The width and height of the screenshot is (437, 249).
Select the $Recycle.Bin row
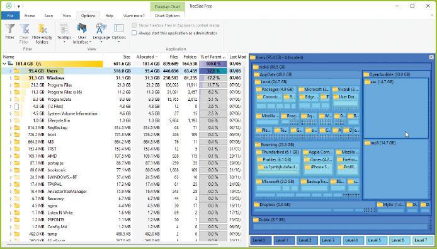pyautogui.click(x=123, y=120)
